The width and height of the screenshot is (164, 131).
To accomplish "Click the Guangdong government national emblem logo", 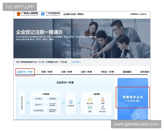I will [19, 14].
